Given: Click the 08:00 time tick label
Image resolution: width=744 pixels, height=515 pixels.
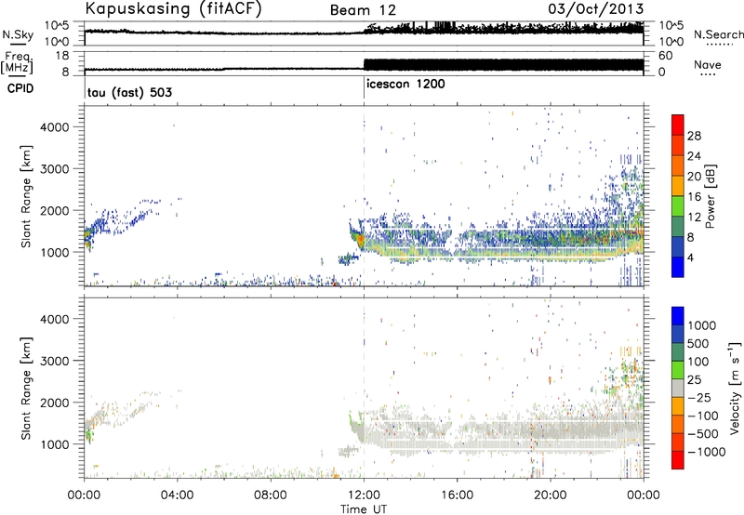Looking at the screenshot, I should (270, 495).
